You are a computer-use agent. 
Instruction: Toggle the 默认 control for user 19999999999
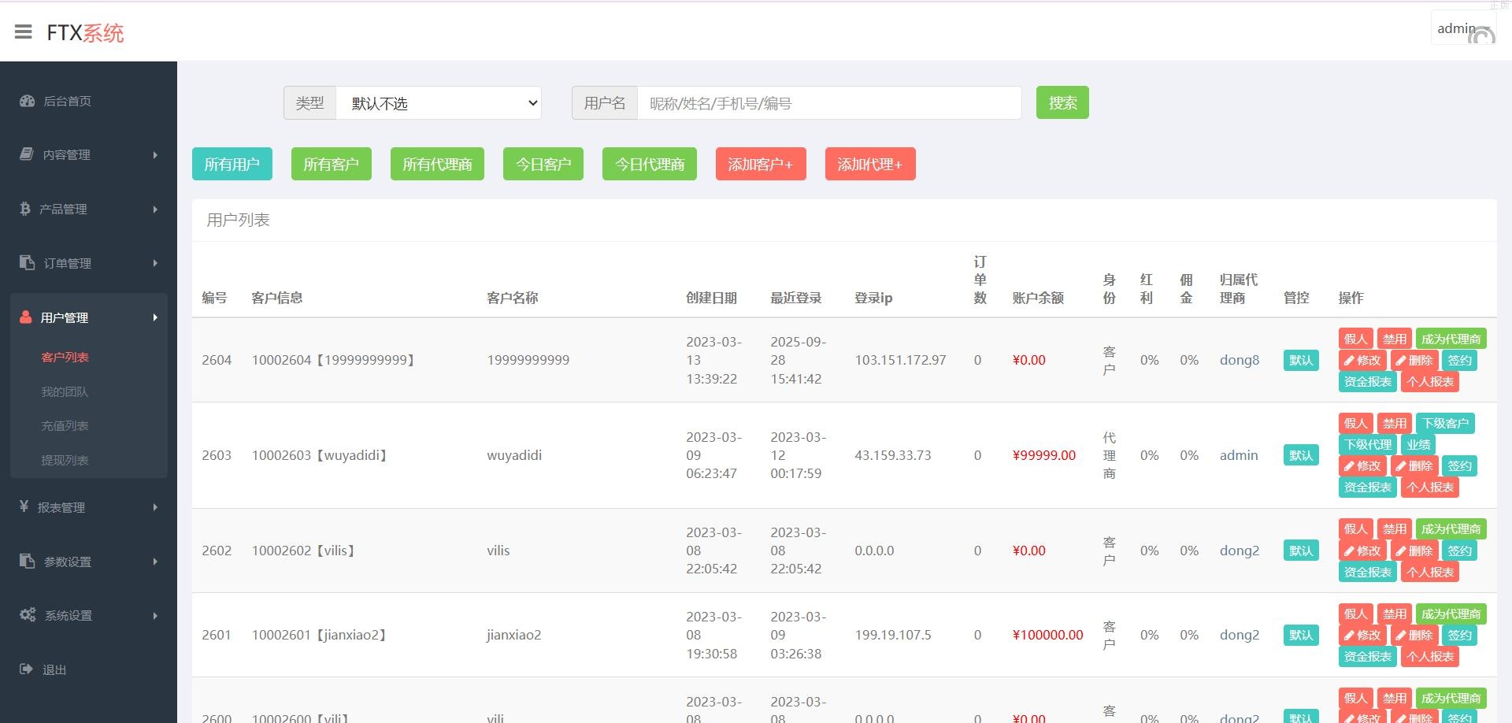(1300, 360)
